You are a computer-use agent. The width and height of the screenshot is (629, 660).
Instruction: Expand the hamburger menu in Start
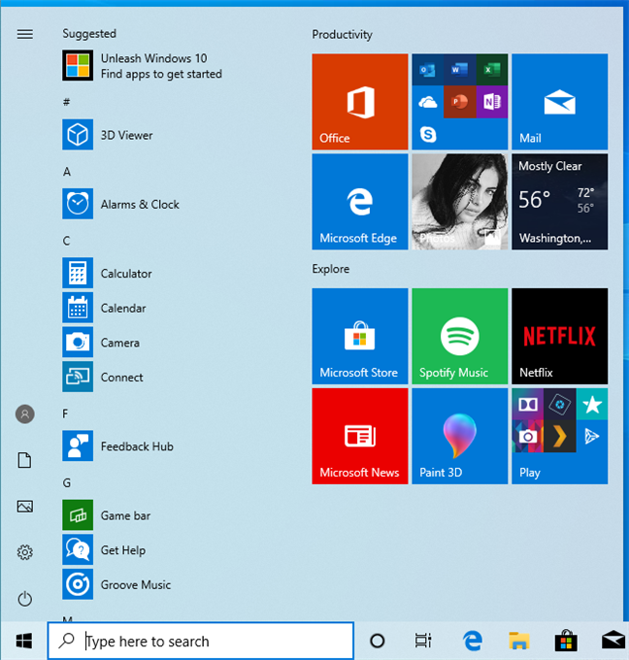pyautogui.click(x=25, y=34)
